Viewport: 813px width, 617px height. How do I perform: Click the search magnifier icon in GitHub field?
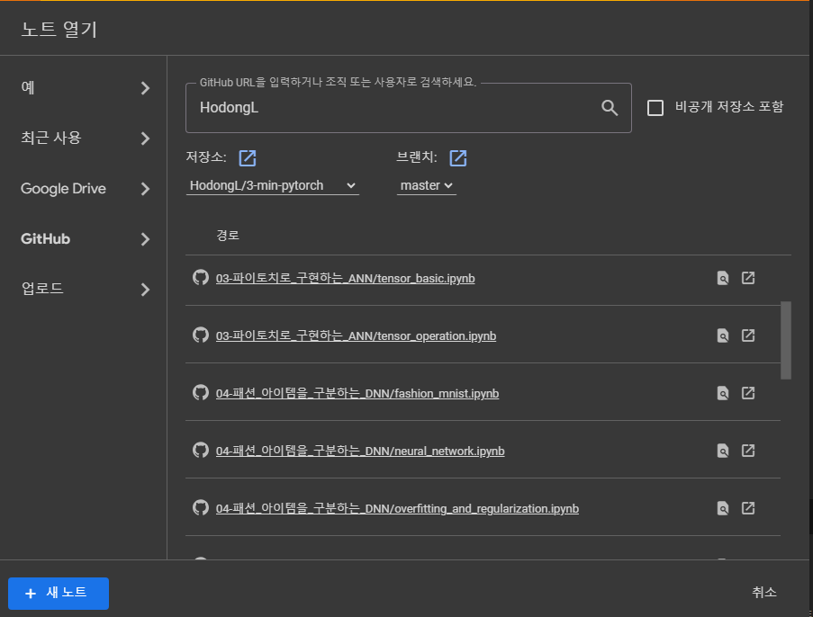click(610, 108)
